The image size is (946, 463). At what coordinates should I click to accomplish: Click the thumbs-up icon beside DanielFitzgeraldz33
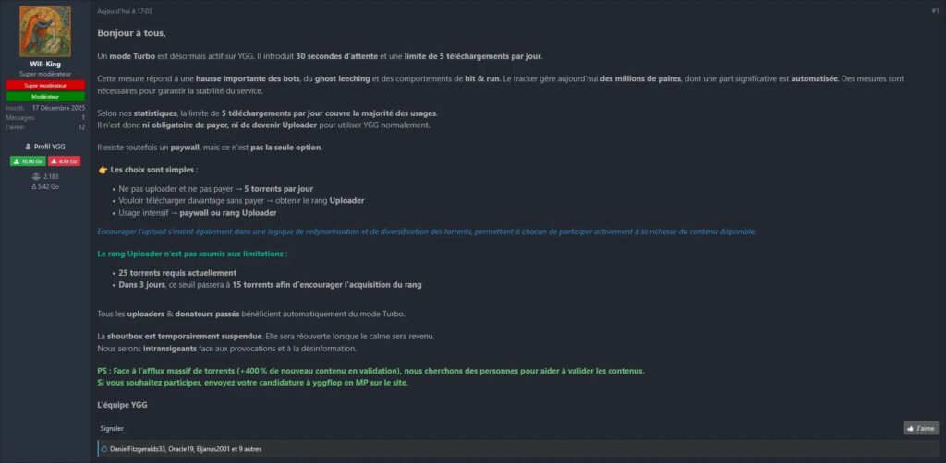(x=104, y=449)
